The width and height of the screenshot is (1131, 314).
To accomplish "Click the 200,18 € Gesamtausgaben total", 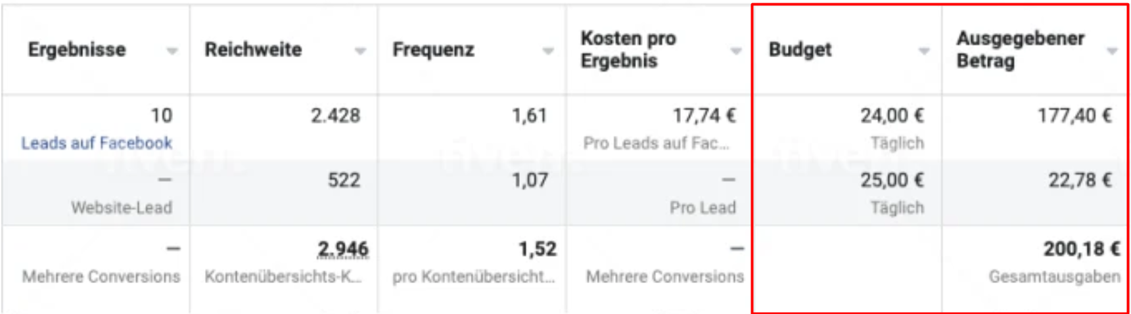I will [1081, 250].
